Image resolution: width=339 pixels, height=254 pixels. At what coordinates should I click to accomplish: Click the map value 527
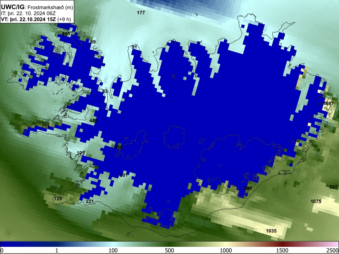pyautogui.click(x=333, y=187)
